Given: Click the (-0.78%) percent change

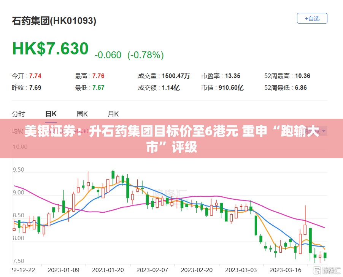Looking at the screenshot, I should [x=146, y=55].
